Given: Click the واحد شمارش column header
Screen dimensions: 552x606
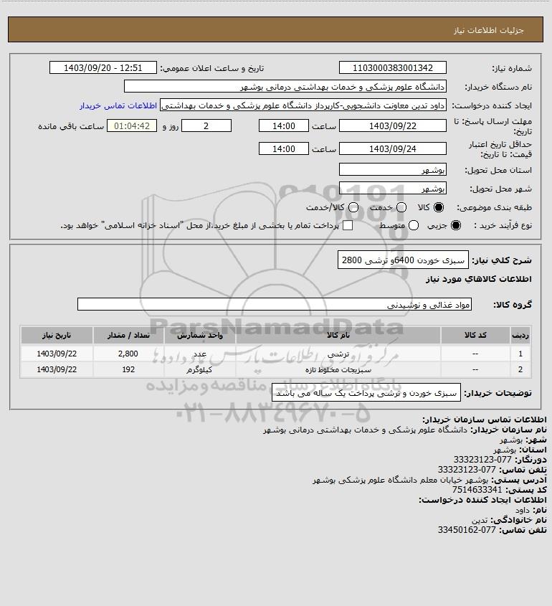Looking at the screenshot, I should pos(200,335).
